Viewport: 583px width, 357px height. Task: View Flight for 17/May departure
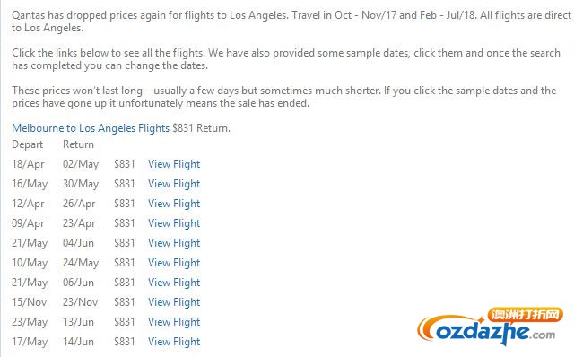(174, 342)
